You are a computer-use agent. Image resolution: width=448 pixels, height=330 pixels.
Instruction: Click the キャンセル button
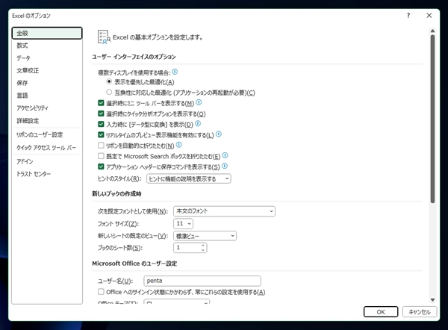[420, 312]
